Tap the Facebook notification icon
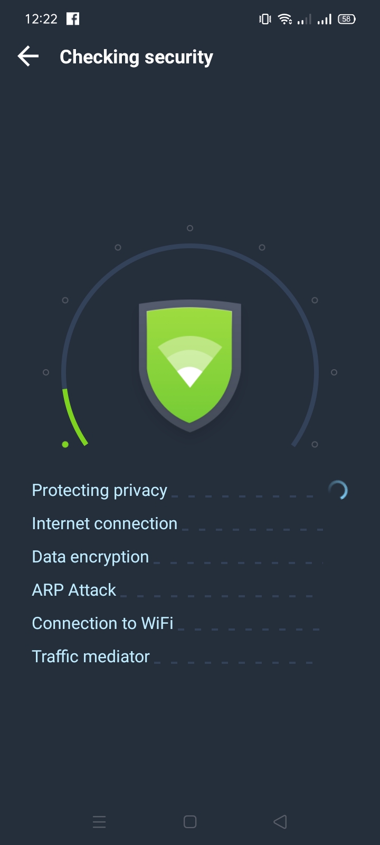This screenshot has width=380, height=845. coord(73,19)
